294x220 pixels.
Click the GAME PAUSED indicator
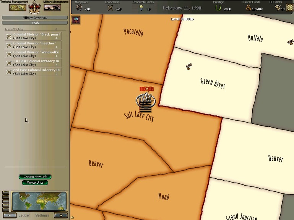[182, 19]
